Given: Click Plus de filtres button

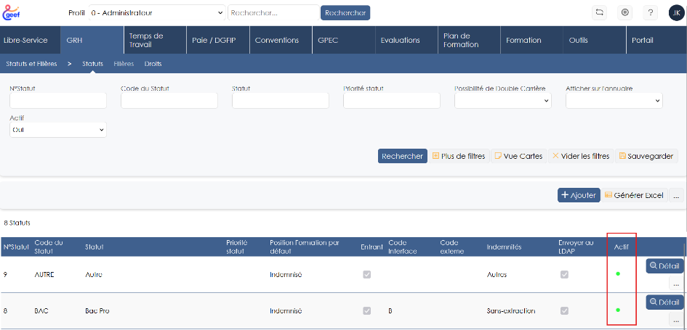Looking at the screenshot, I should (459, 156).
